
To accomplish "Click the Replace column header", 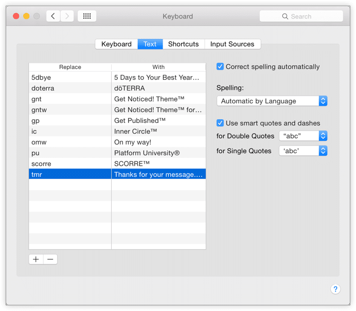I will click(x=70, y=67).
